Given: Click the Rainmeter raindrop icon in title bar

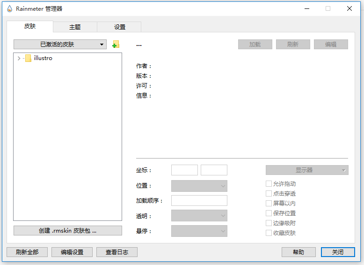Looking at the screenshot, I should pyautogui.click(x=9, y=8).
